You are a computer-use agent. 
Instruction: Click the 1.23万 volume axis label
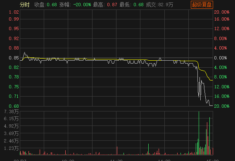(x=11, y=148)
